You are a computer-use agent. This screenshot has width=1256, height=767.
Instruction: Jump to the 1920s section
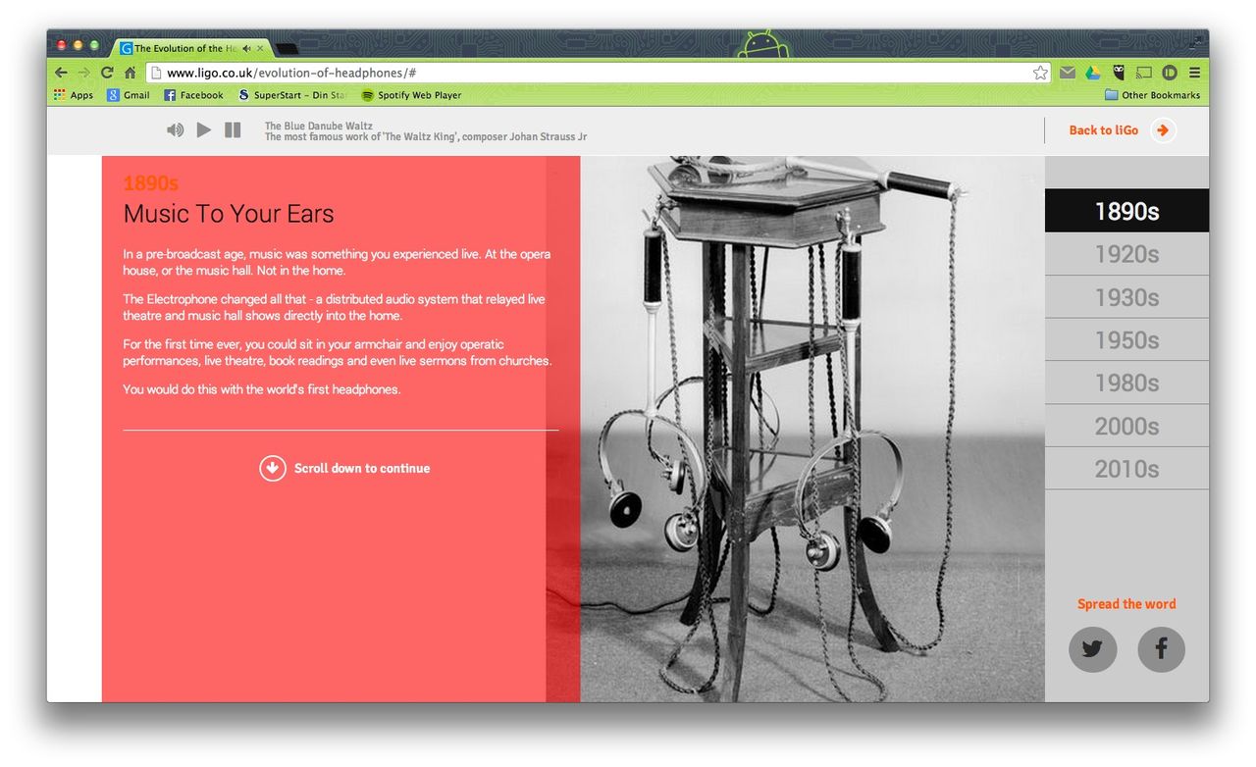(1126, 254)
